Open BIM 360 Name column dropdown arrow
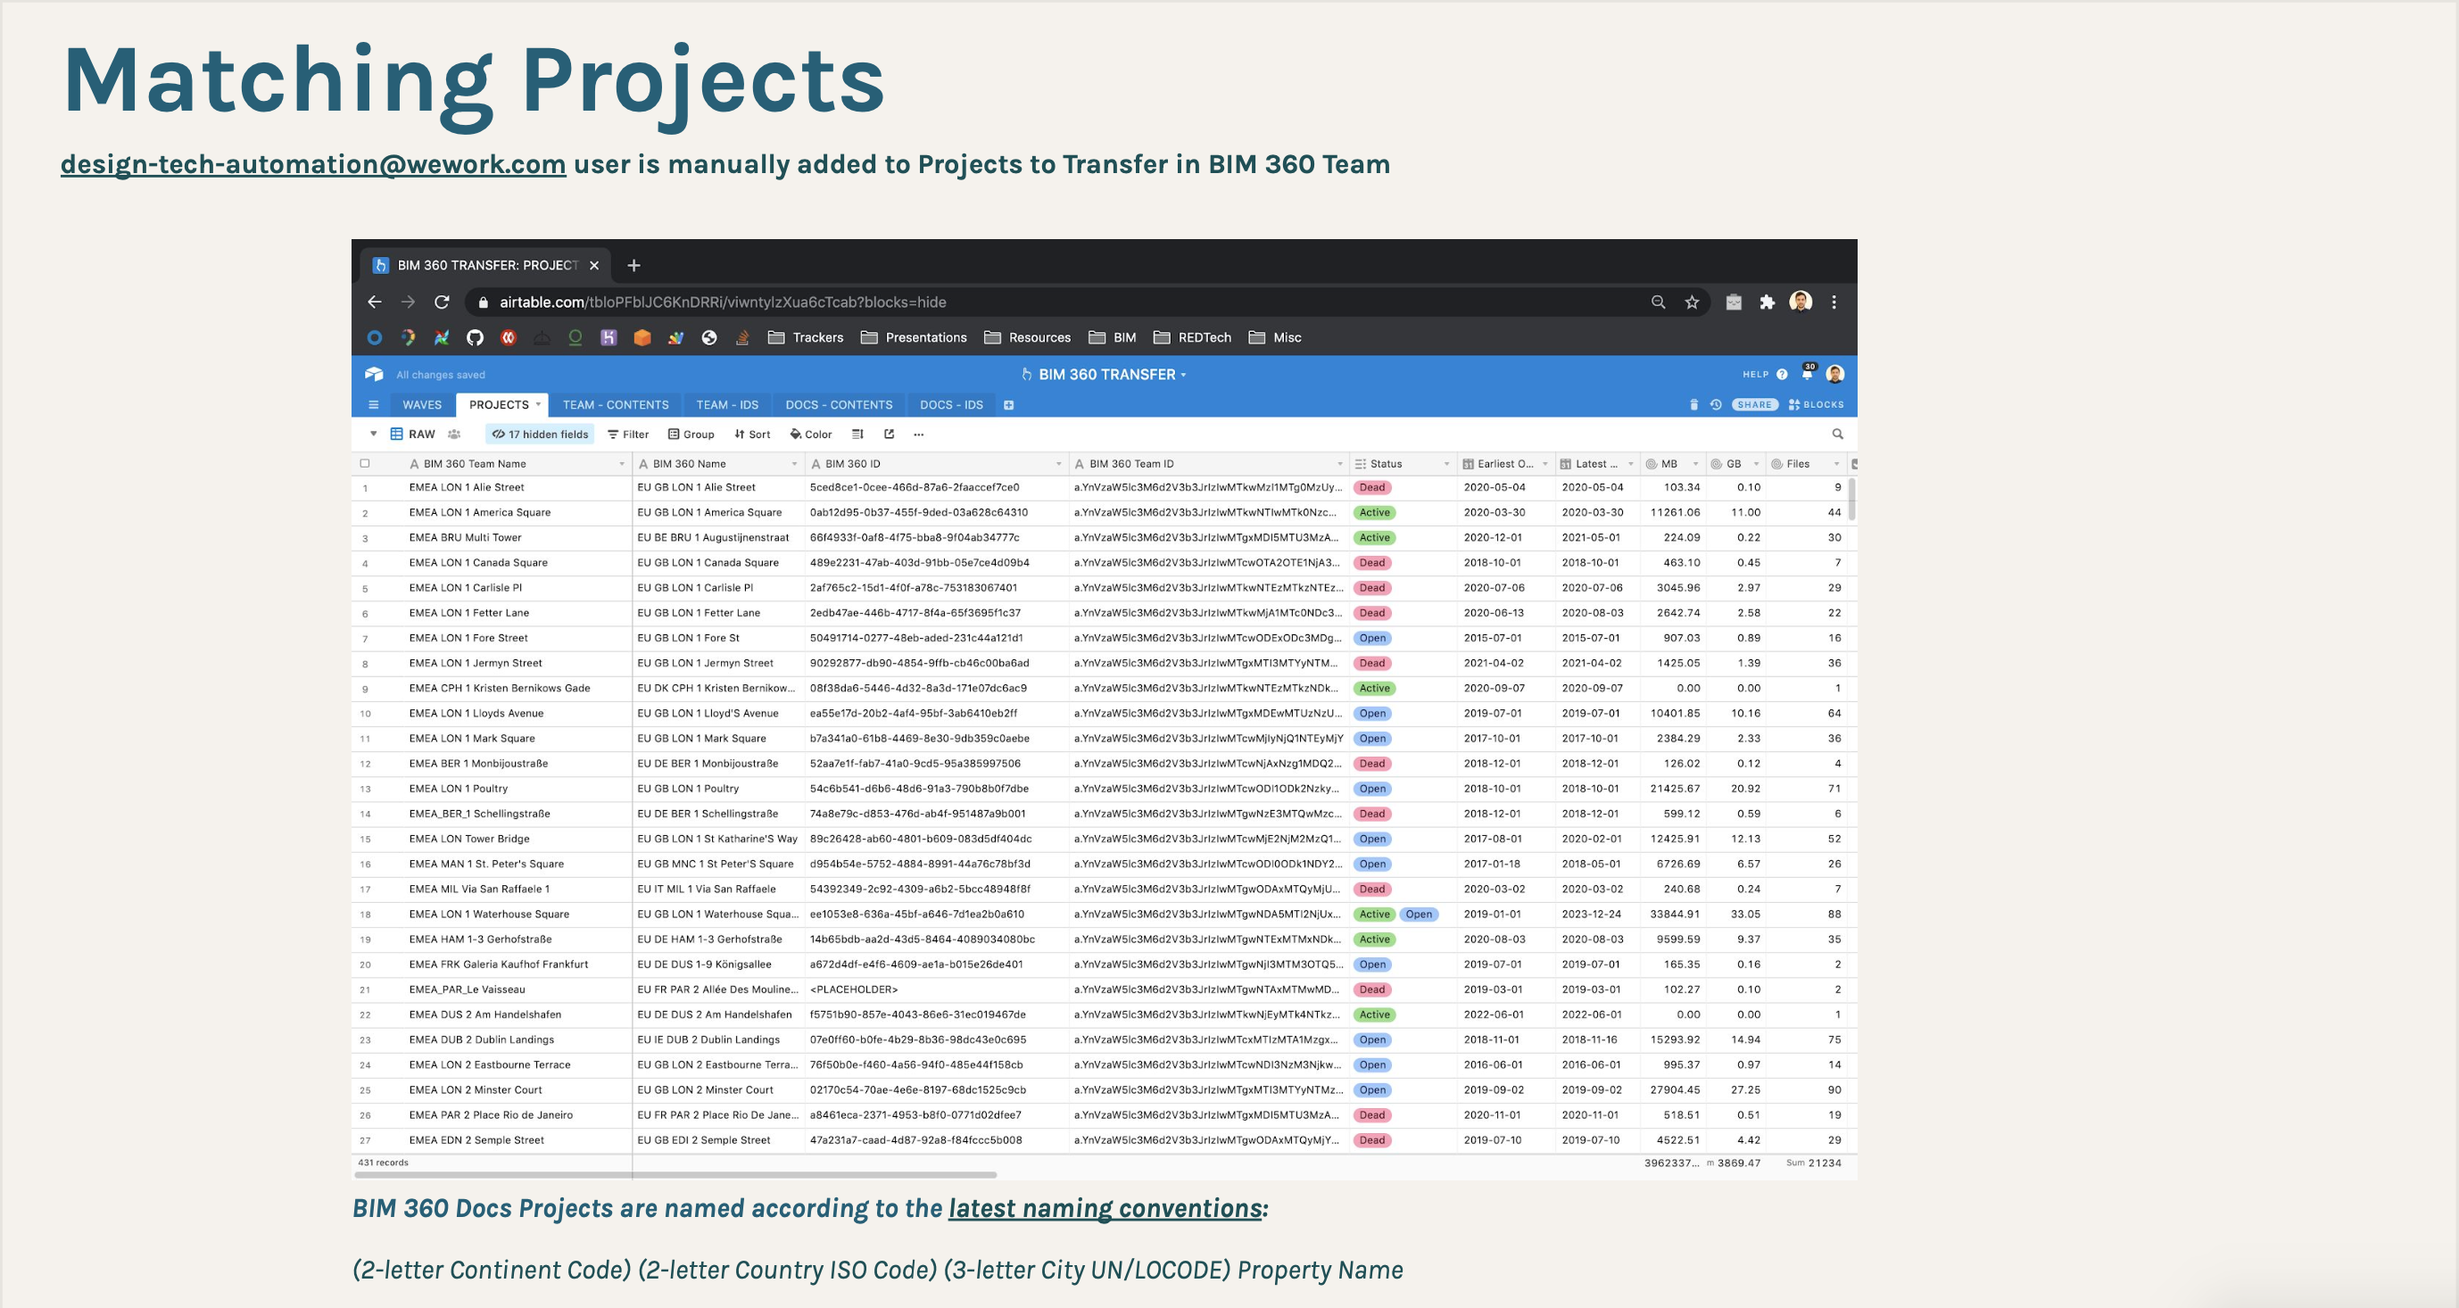2459x1308 pixels. 794,464
